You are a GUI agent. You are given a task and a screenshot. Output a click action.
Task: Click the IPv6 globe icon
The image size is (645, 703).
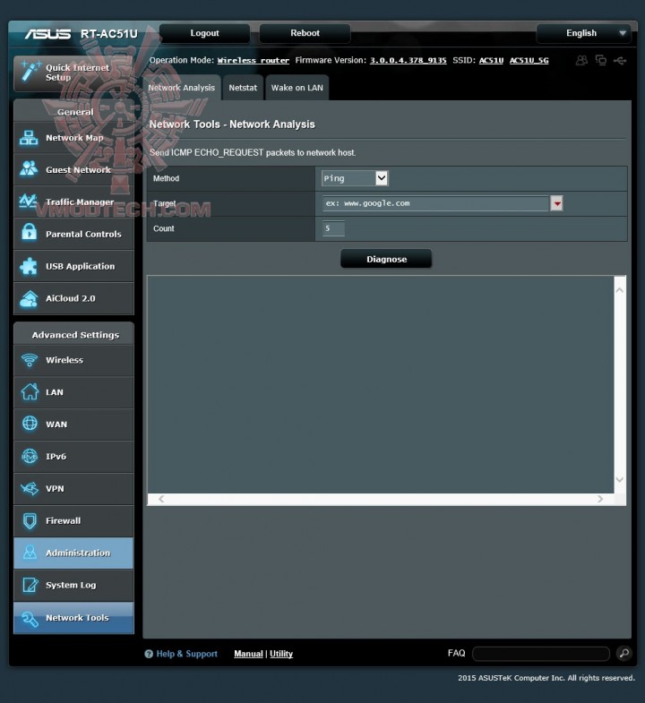point(30,456)
